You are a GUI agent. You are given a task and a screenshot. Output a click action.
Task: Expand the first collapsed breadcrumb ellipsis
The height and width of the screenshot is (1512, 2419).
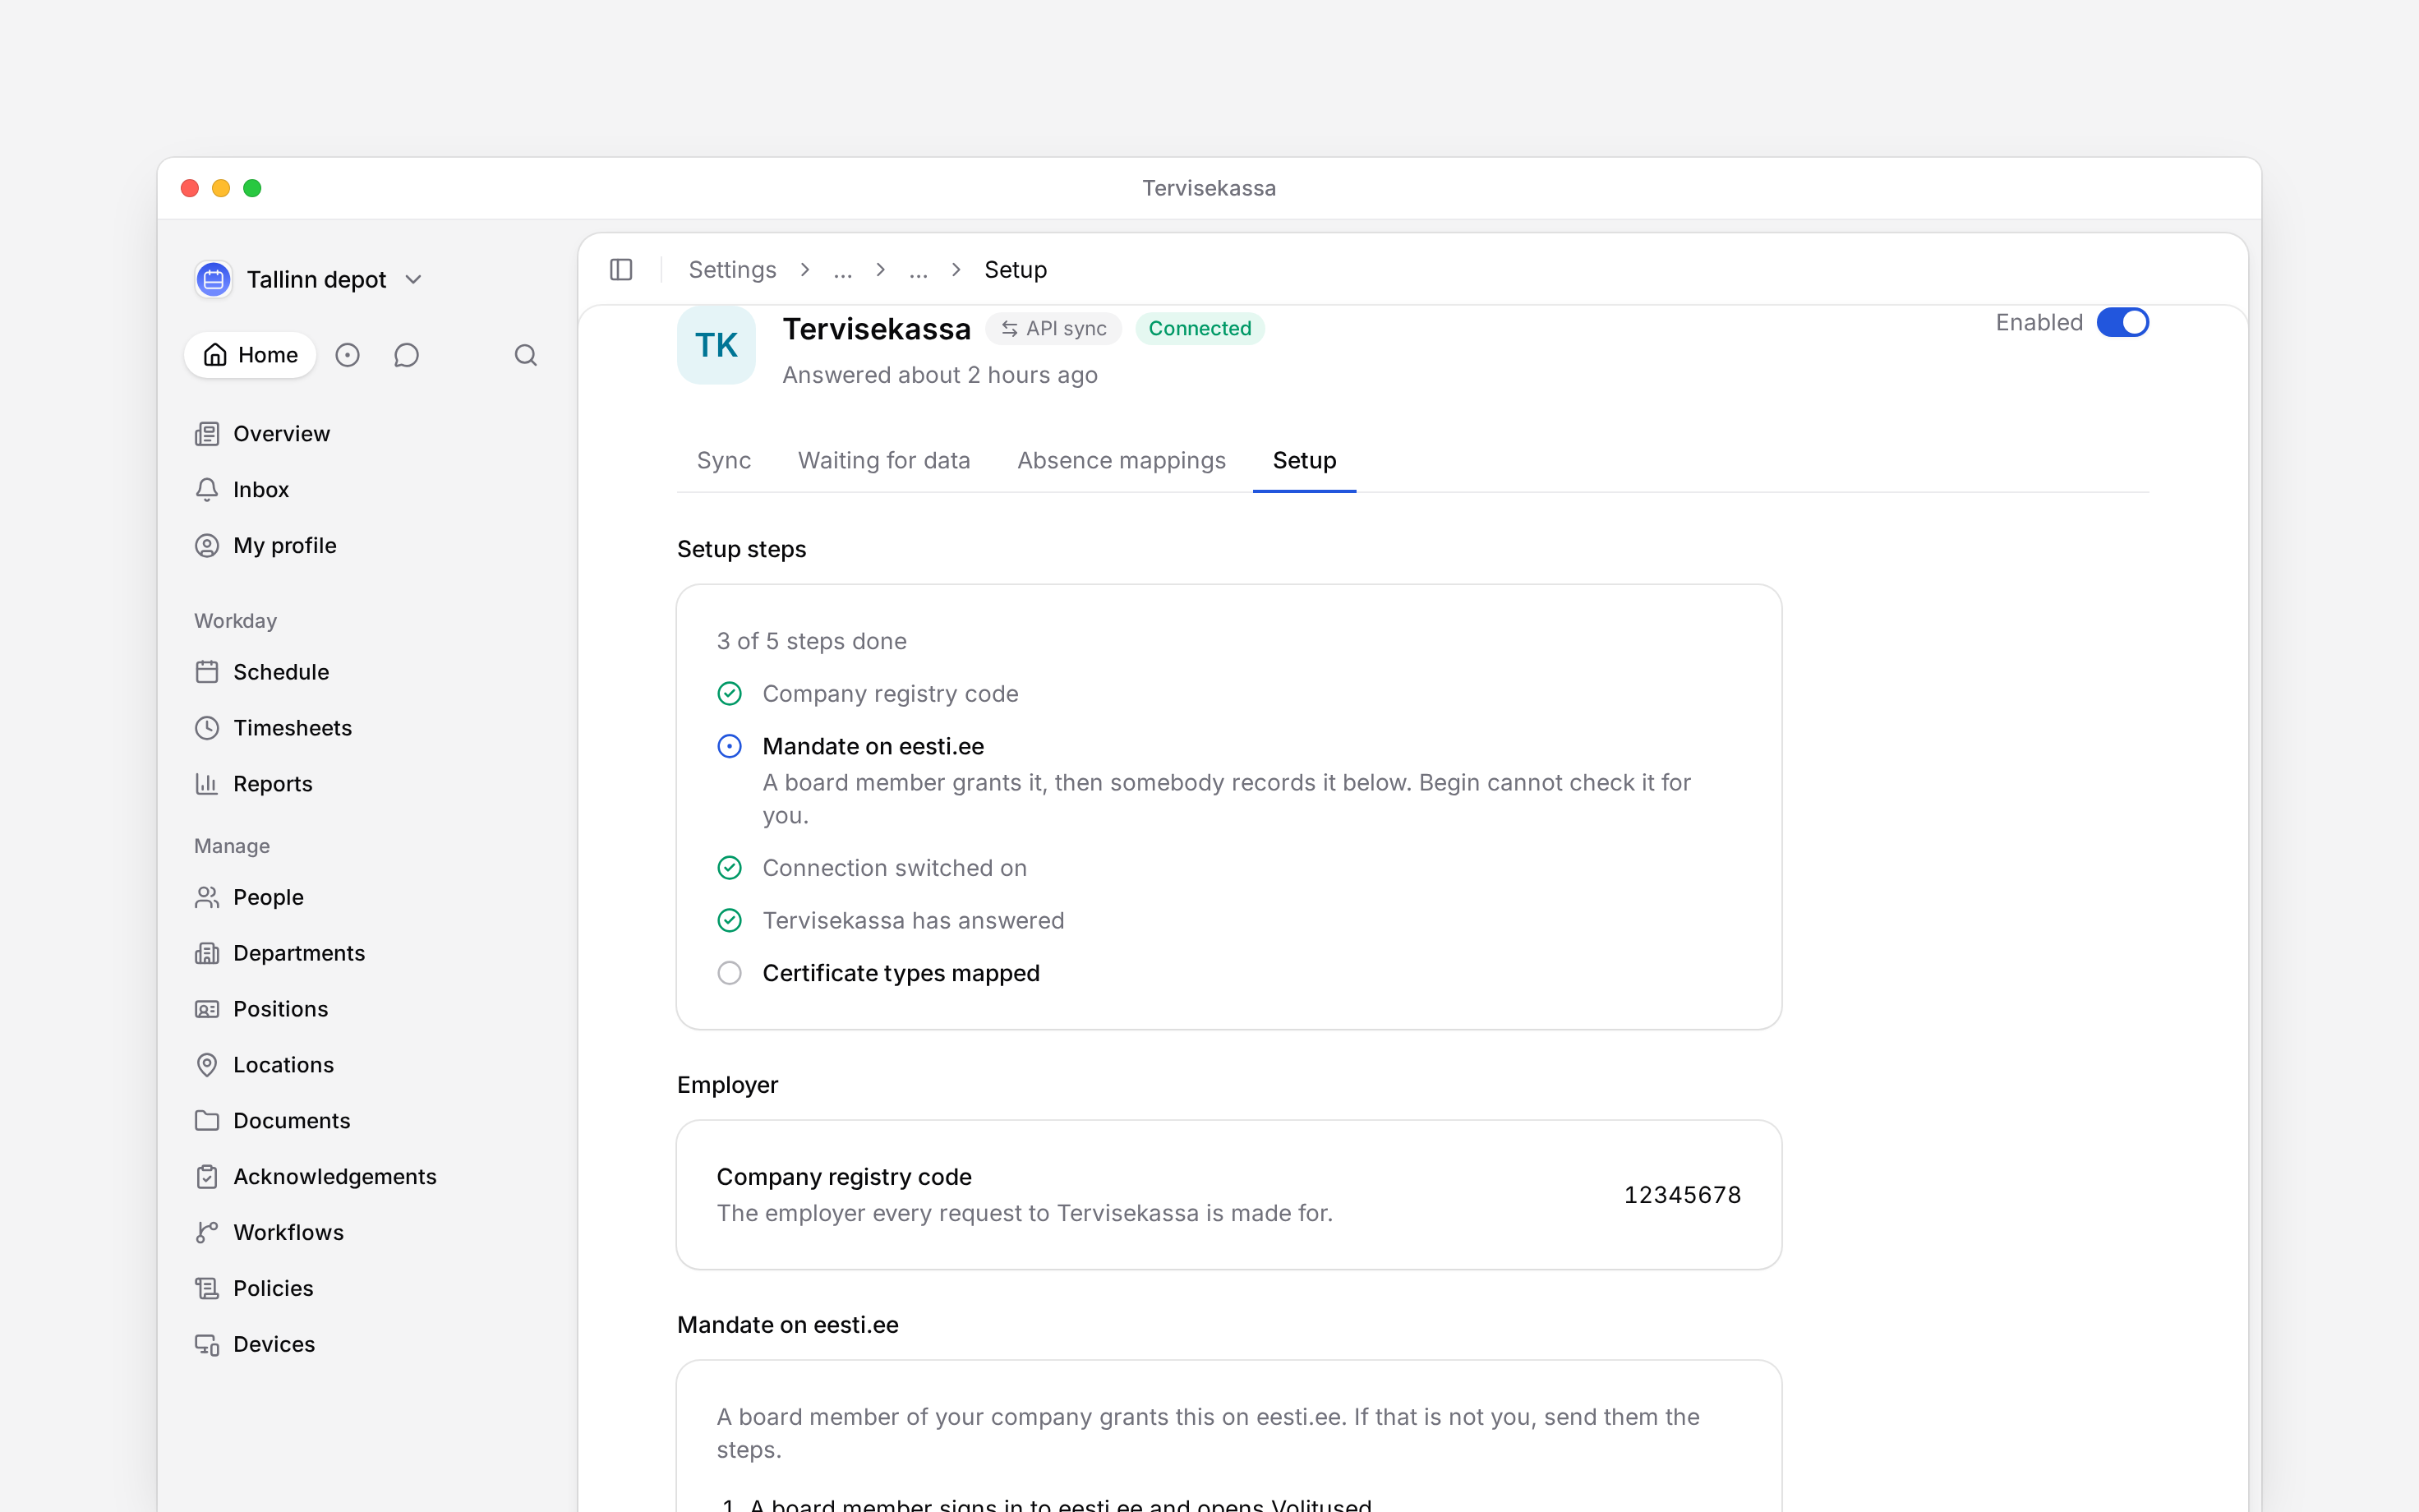pyautogui.click(x=843, y=270)
